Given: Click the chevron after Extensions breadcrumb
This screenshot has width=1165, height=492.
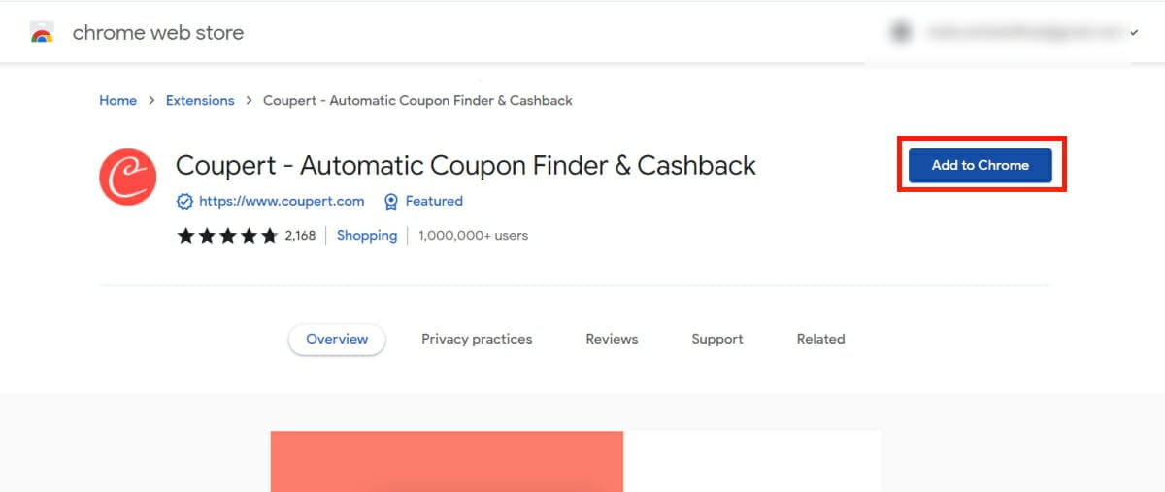Looking at the screenshot, I should (x=250, y=101).
